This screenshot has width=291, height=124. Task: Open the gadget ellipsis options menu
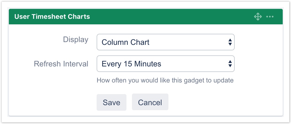270,17
